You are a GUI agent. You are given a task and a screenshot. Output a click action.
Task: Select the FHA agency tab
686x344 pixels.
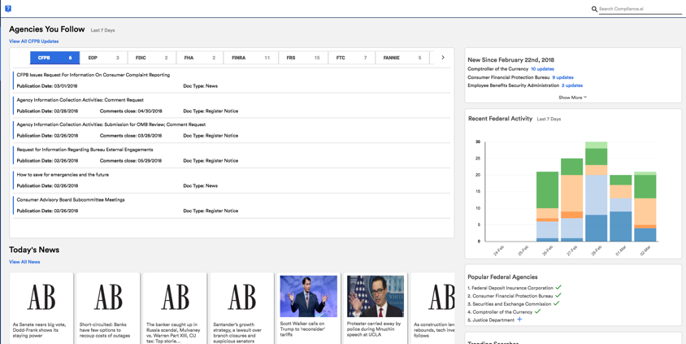point(200,58)
